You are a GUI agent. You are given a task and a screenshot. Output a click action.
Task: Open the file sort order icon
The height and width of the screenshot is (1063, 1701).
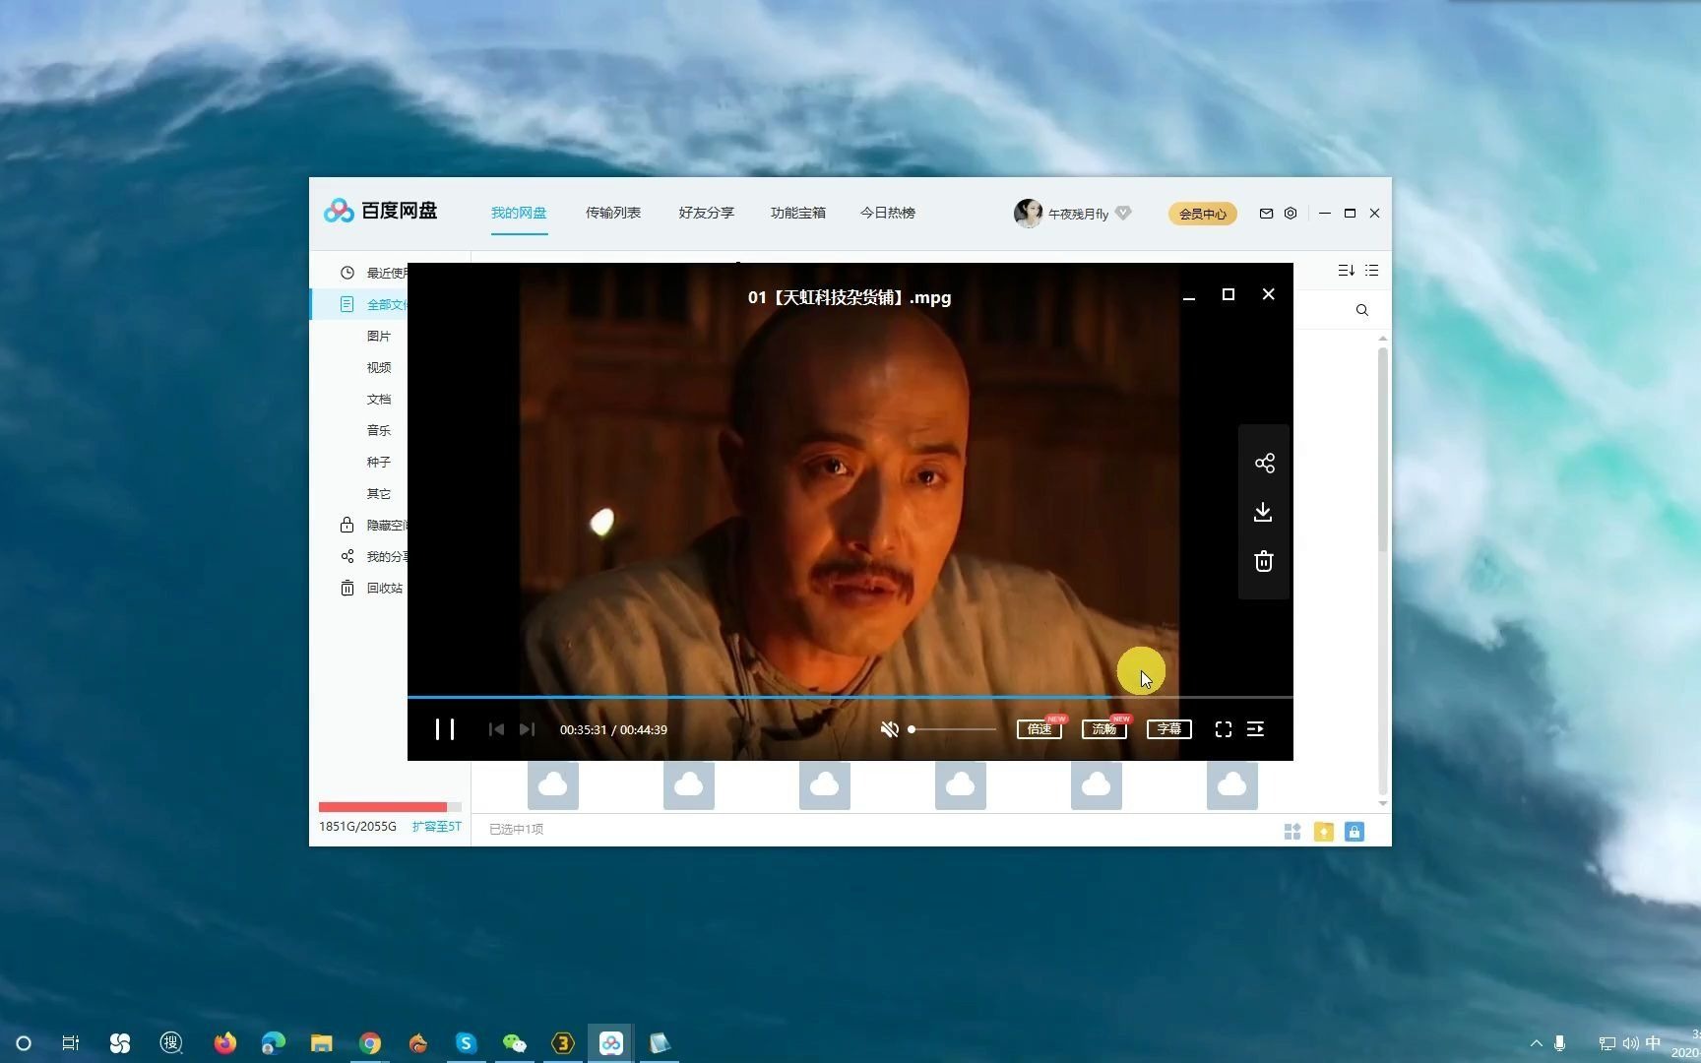pos(1346,271)
